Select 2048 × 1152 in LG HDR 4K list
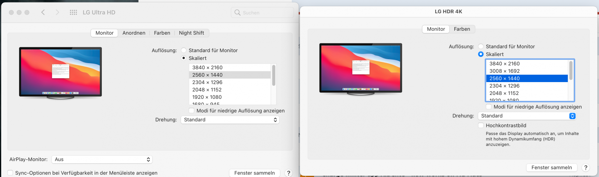Screen dimensions: 599x177 (527, 93)
